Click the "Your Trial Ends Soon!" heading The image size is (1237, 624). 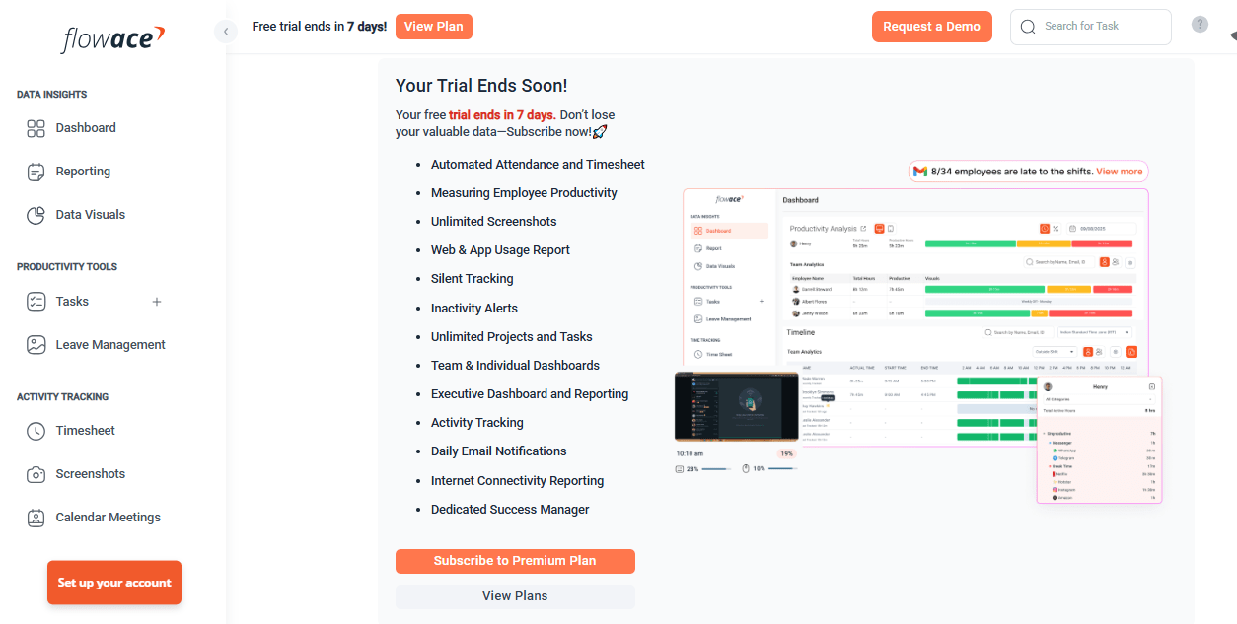pos(481,86)
